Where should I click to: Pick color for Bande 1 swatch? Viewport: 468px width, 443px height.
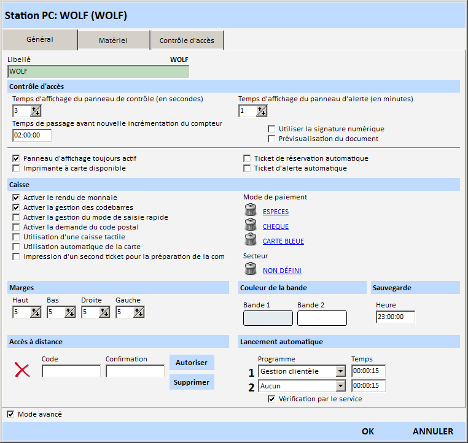point(268,318)
